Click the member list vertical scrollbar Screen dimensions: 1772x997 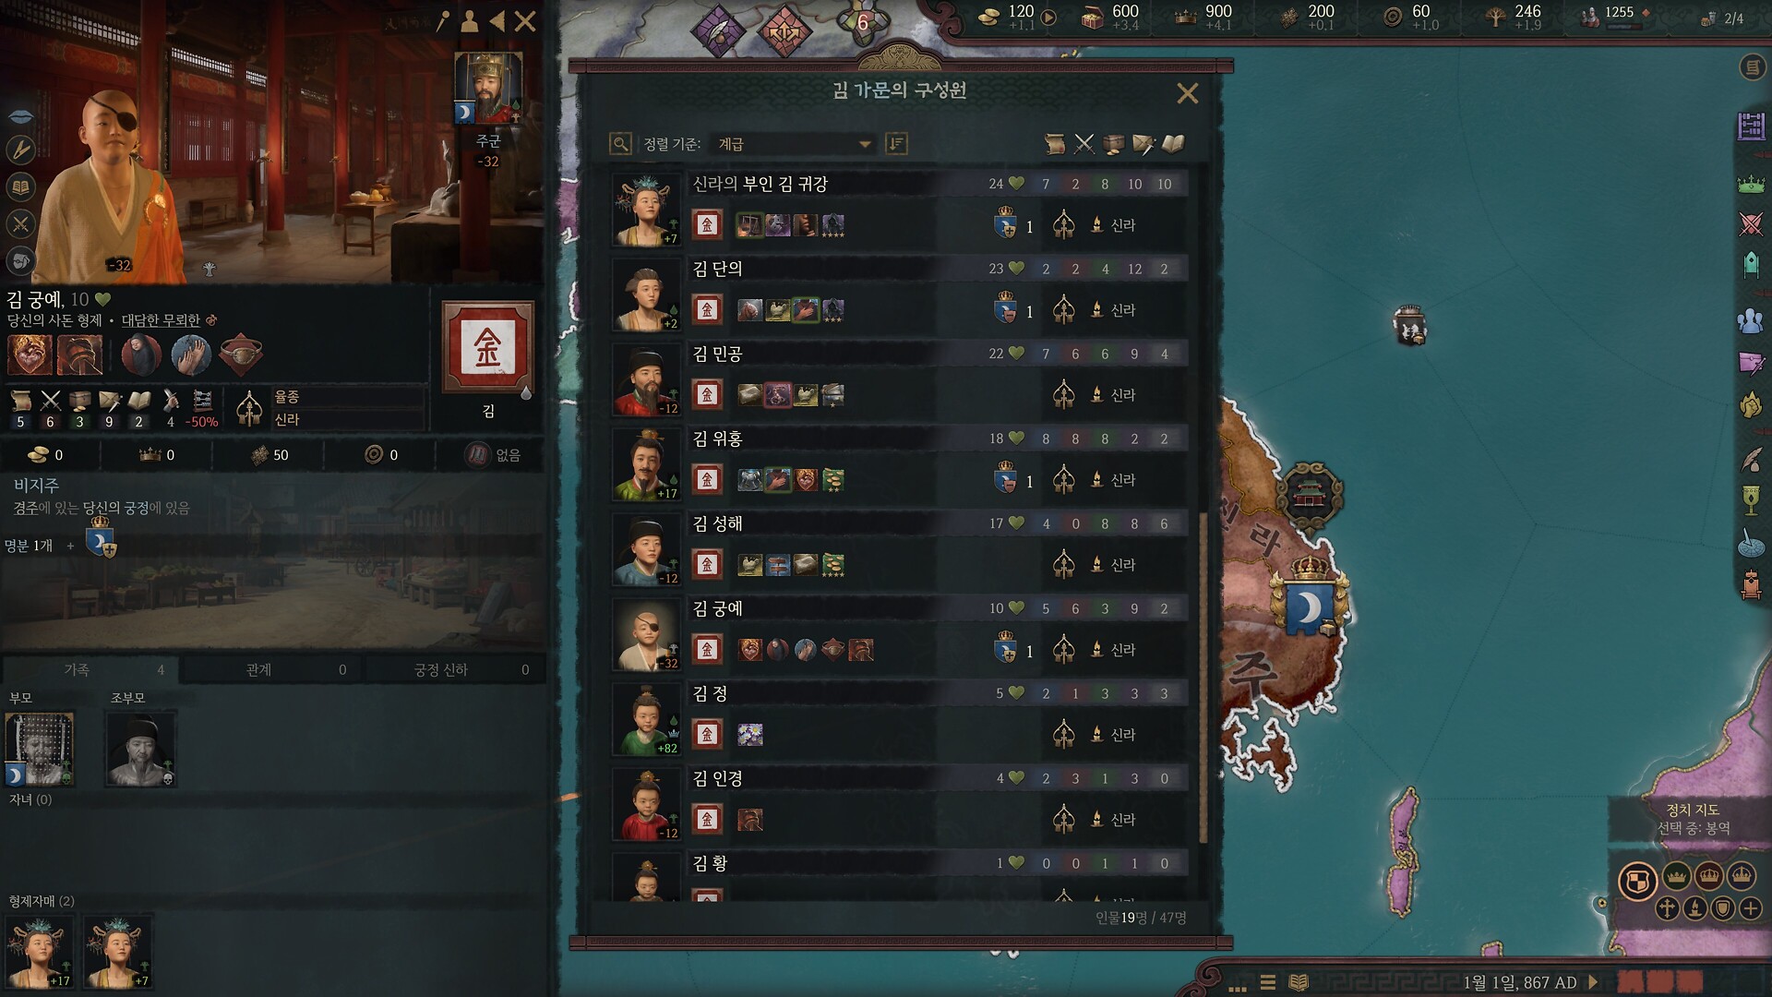click(x=1203, y=679)
